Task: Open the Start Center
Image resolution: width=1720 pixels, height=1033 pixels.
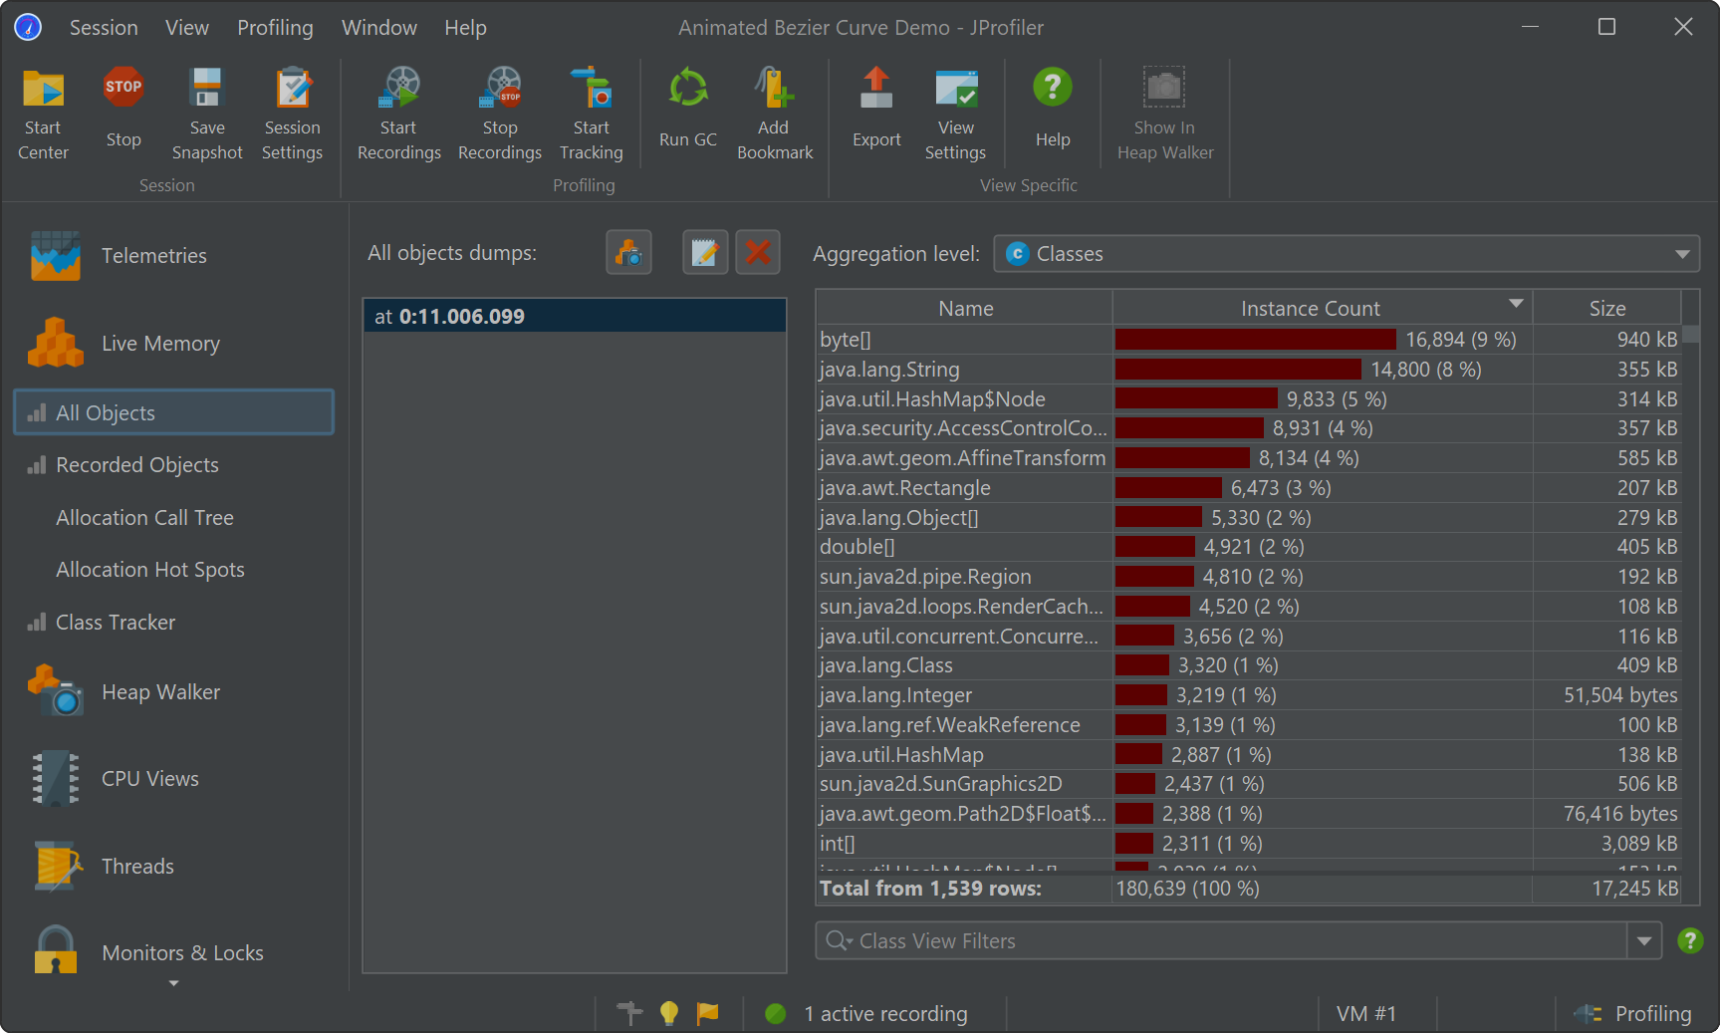Action: pos(43,115)
